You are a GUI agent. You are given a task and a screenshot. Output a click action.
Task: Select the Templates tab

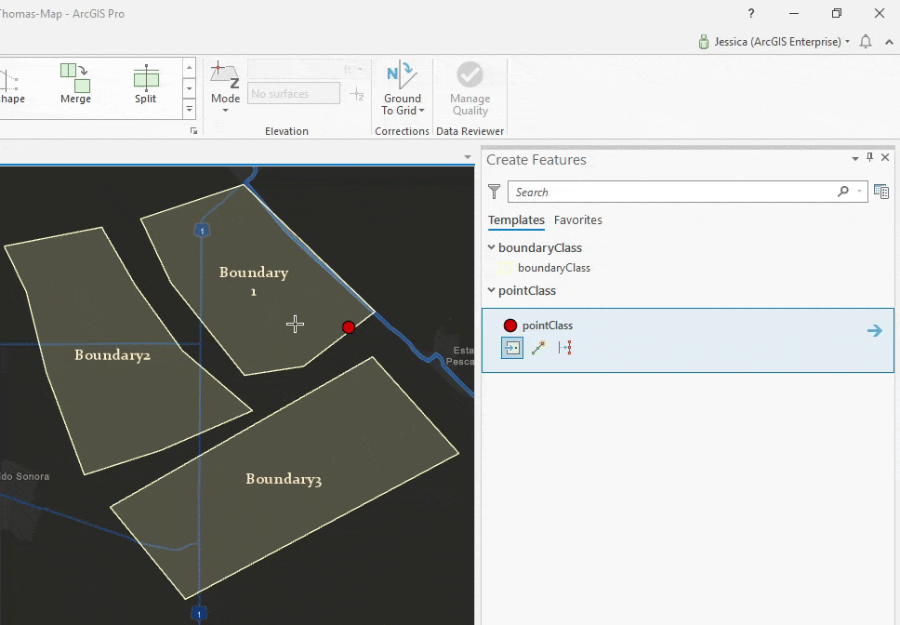pyautogui.click(x=516, y=220)
